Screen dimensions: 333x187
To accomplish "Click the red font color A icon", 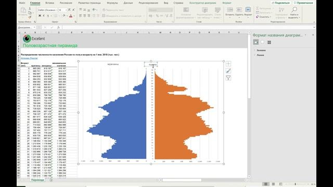I will (71, 16).
